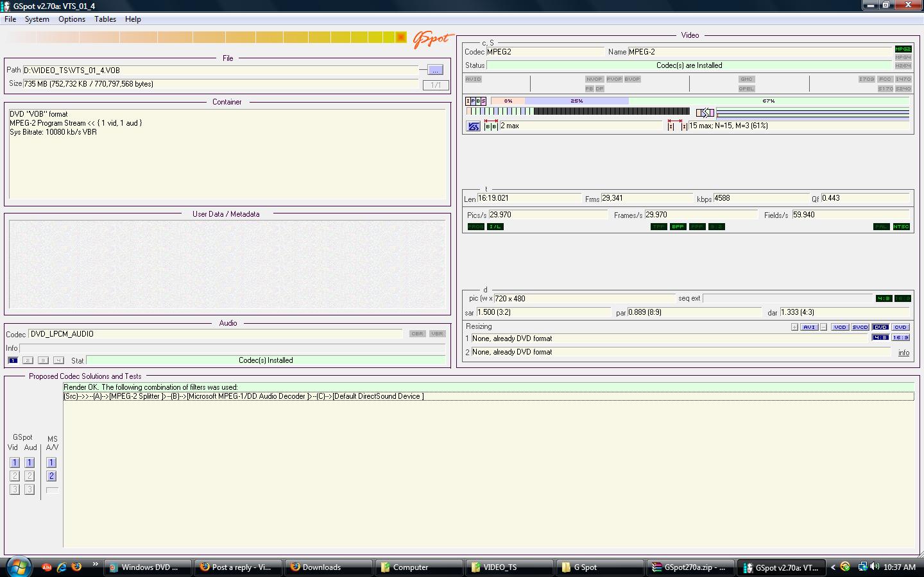Viewport: 924px width, 577px height.
Task: Click the blue VSS icon button
Action: [x=473, y=126]
